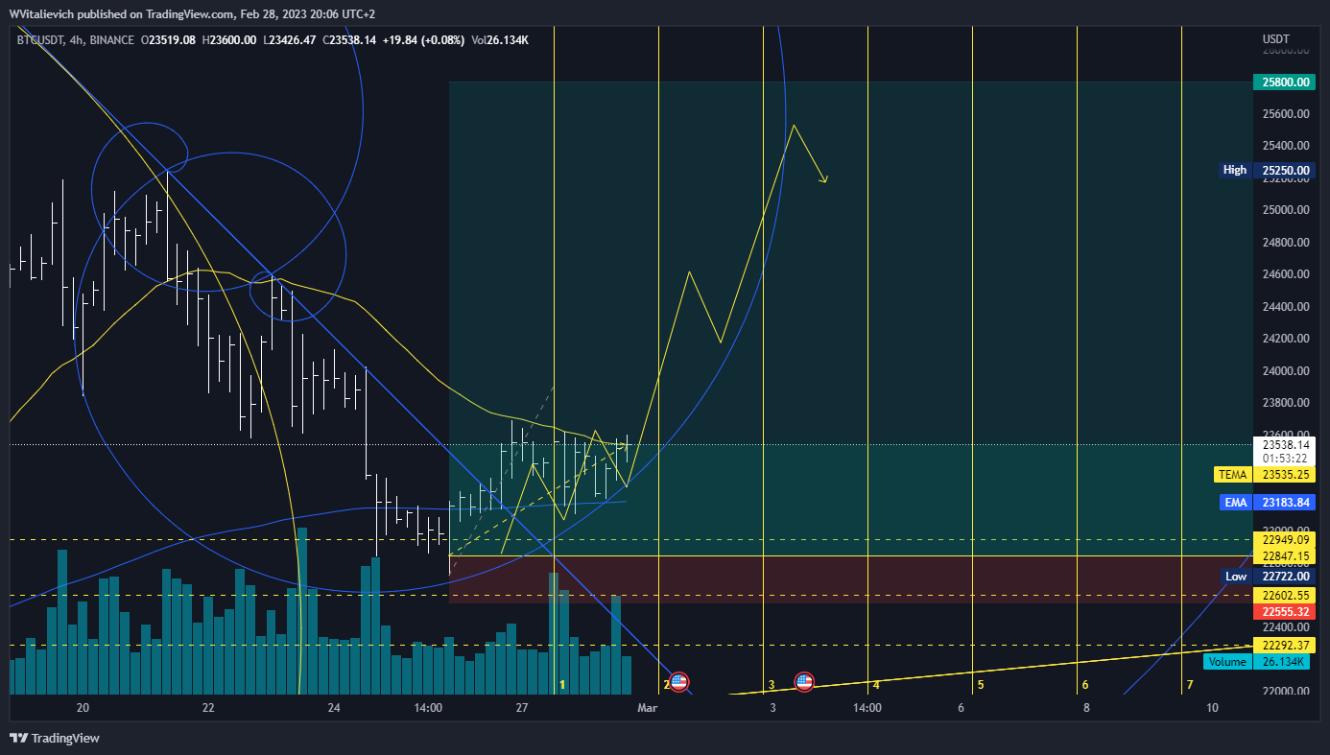This screenshot has width=1330, height=755.
Task: Click the TEMA value 23535.25
Action: click(x=1285, y=474)
